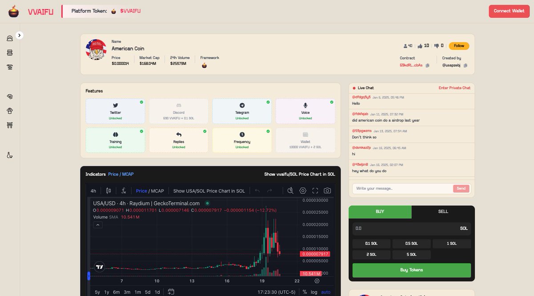Viewport: 534px width, 296px height.
Task: Open the Telegram feature card
Action: 242,111
